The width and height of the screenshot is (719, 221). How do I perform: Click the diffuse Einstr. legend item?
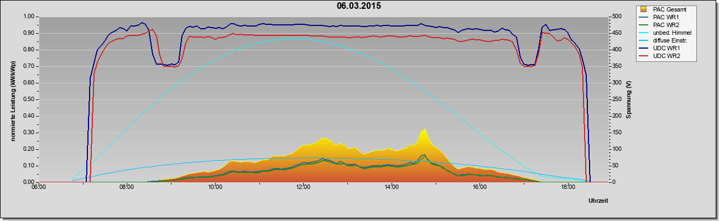coord(666,41)
